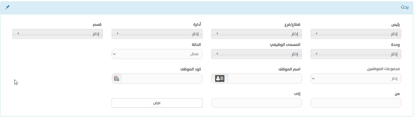Click the من input field
This screenshot has width=415, height=120.
click(x=356, y=103)
